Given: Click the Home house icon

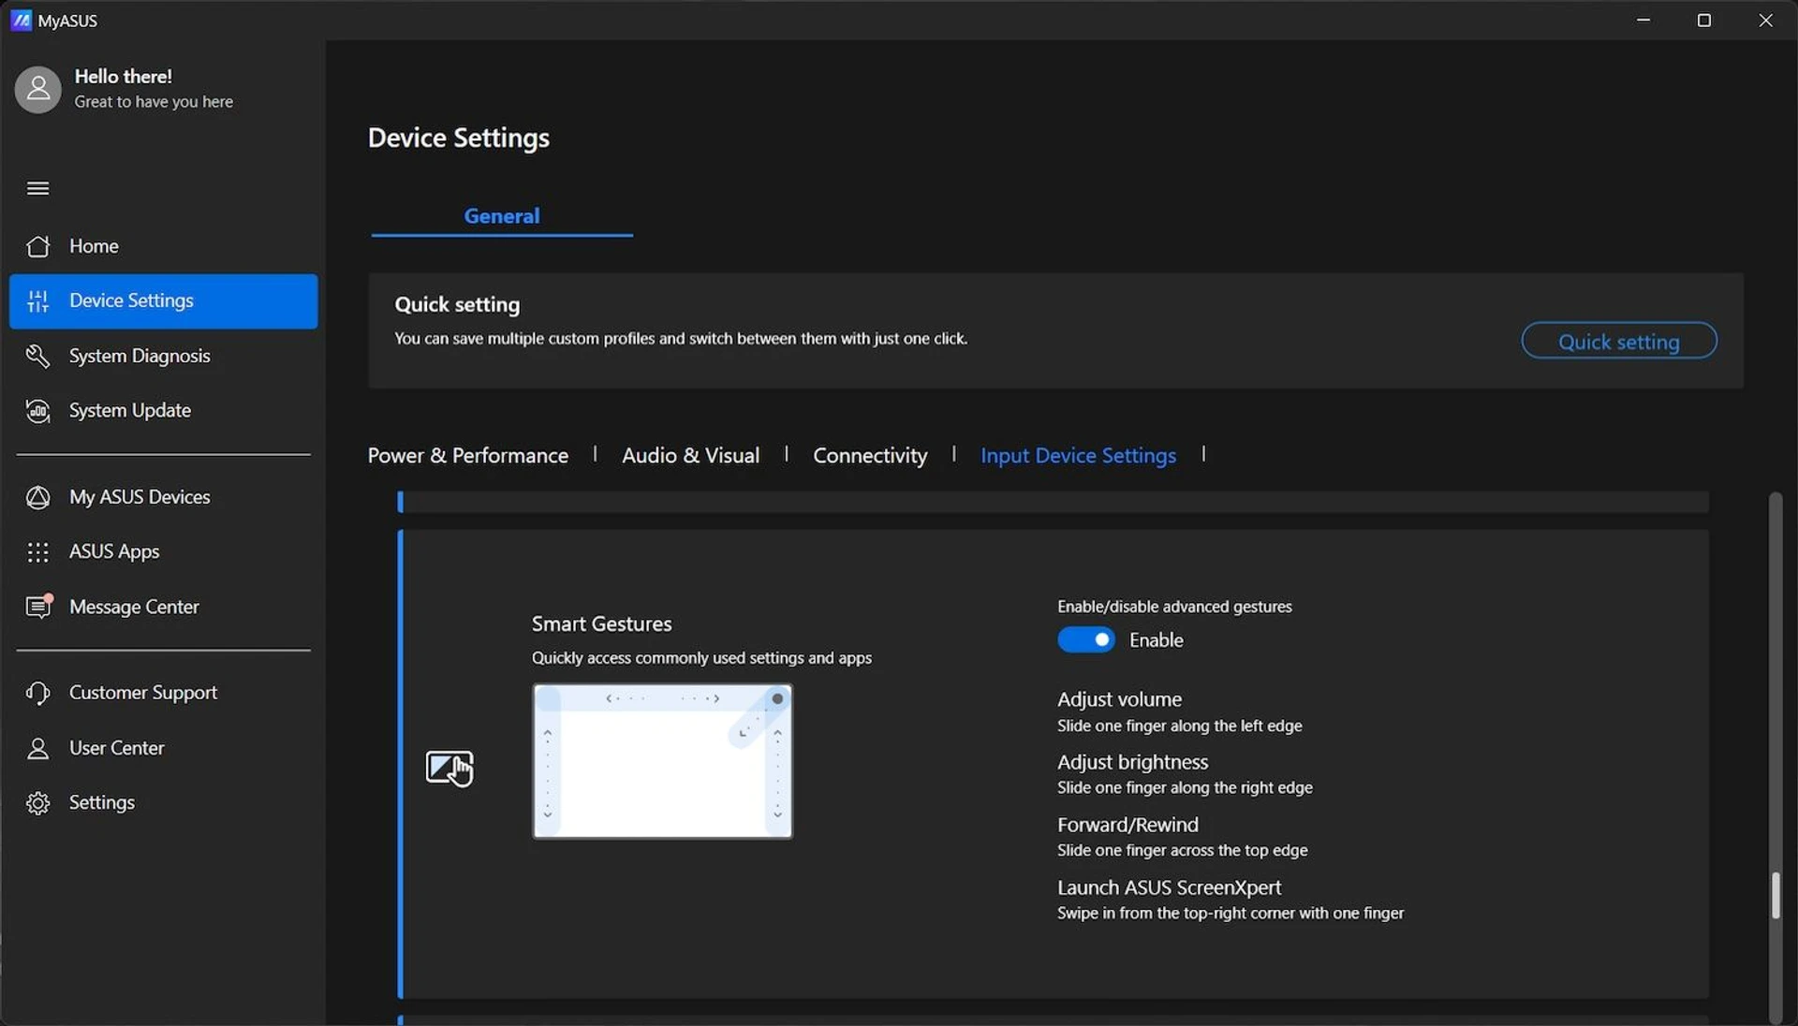Looking at the screenshot, I should 37,246.
